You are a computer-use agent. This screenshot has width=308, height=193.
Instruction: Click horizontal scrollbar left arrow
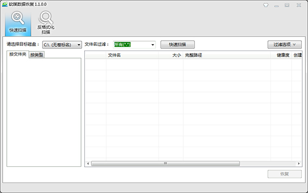(88, 164)
